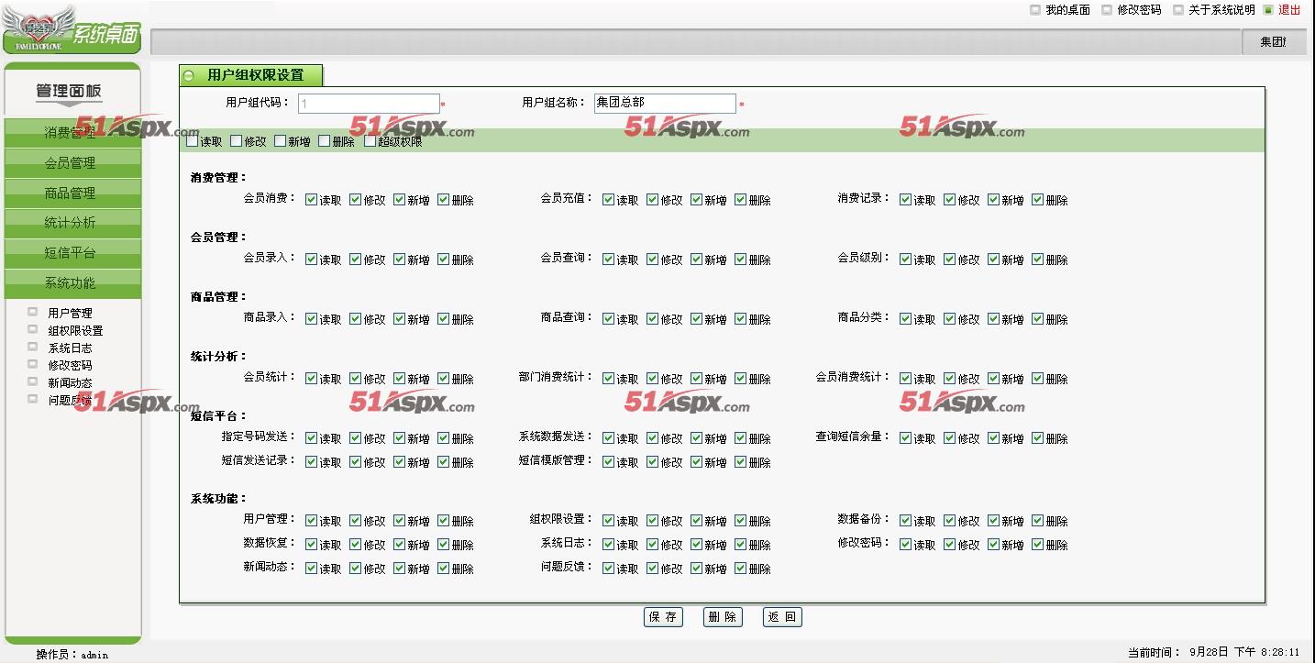1315x663 pixels.
Task: Uncheck 删除 for 问题反馈 permission row
Action: pyautogui.click(x=741, y=568)
